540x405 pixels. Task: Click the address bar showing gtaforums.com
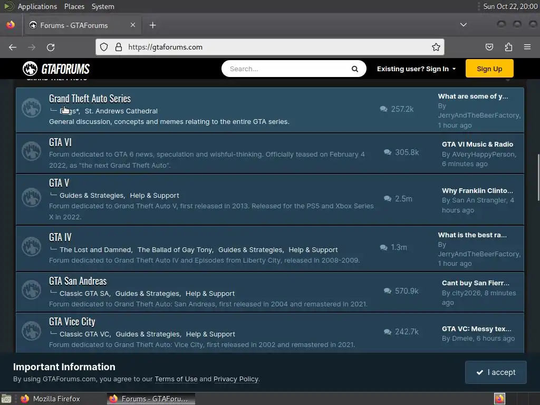pos(270,47)
